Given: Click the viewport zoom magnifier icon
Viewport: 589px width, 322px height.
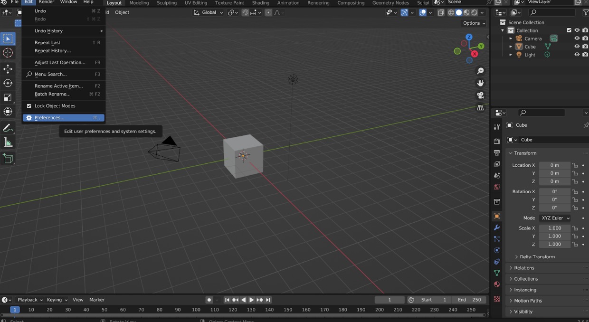Looking at the screenshot, I should [480, 71].
